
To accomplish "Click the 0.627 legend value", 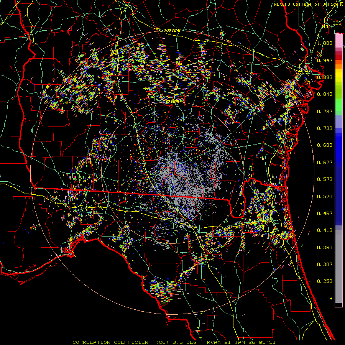I will coord(325,163).
